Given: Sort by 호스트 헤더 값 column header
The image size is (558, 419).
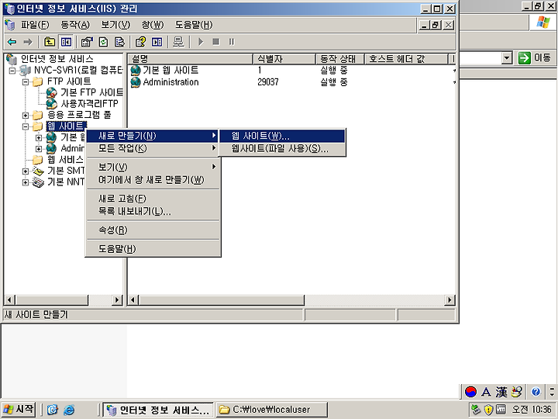Looking at the screenshot, I should [x=406, y=59].
